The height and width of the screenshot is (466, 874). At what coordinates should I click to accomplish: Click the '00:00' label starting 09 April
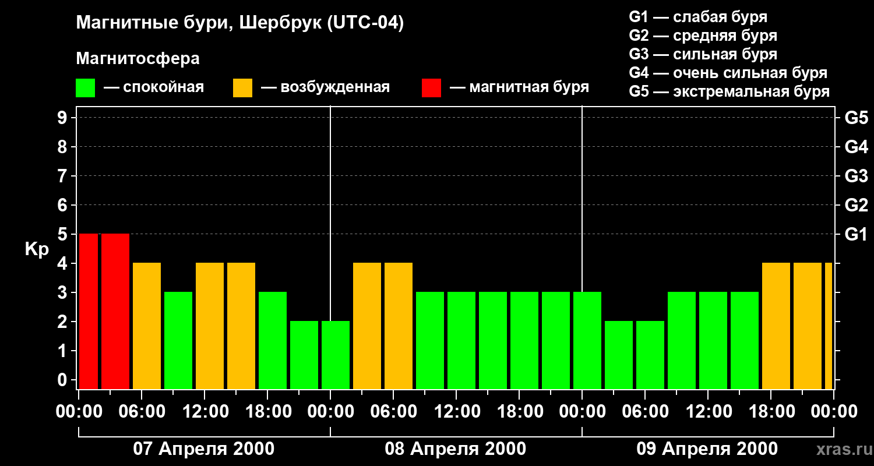click(x=582, y=412)
